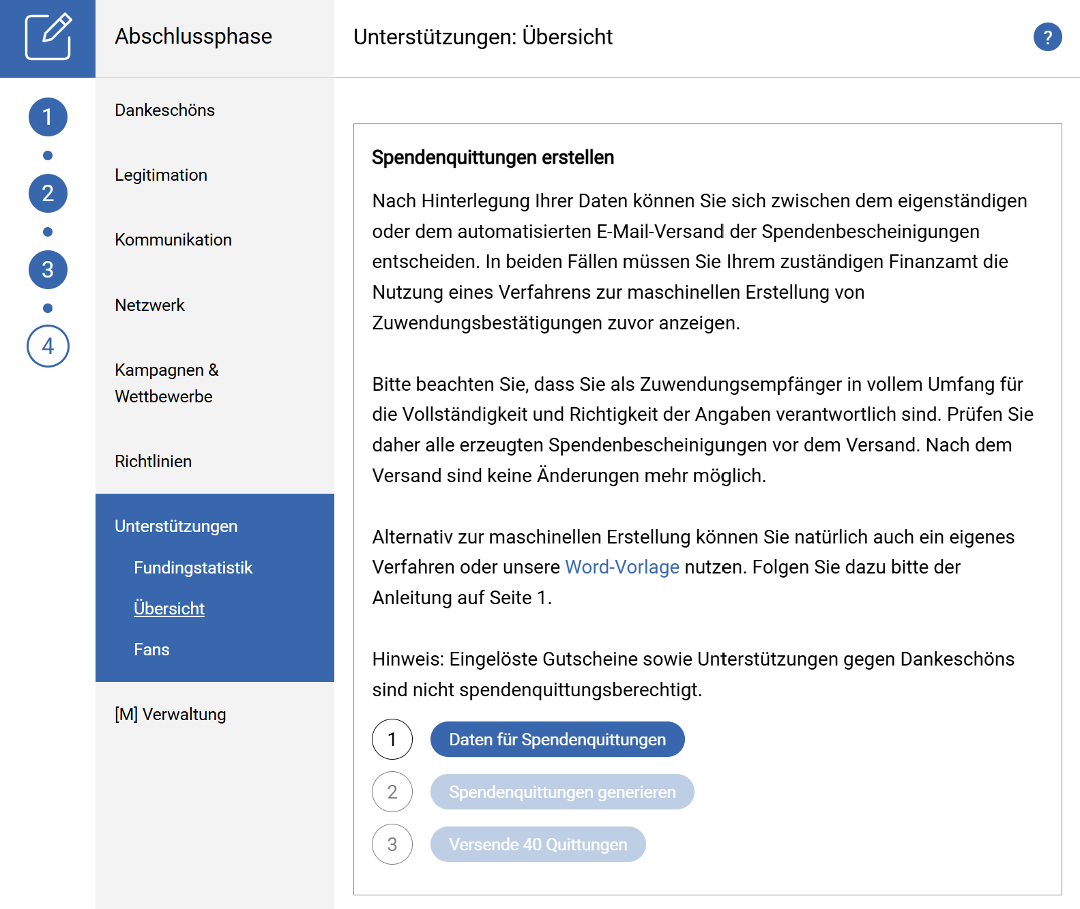Go to phase step 3 circle
Viewport: 1080px width, 909px height.
coord(48,269)
